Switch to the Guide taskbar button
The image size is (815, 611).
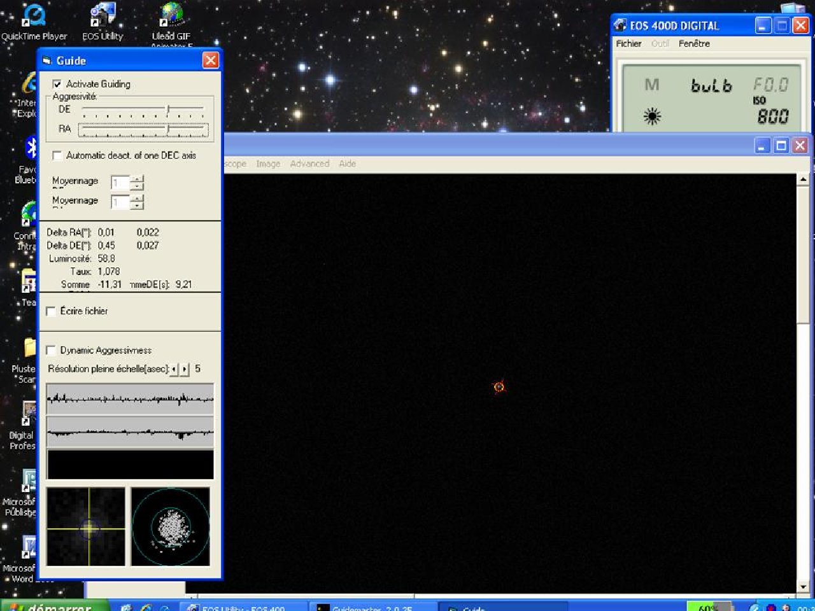503,607
